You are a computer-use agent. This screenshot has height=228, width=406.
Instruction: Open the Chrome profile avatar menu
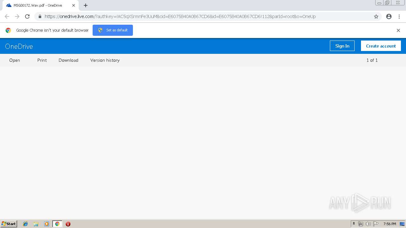click(x=389, y=16)
